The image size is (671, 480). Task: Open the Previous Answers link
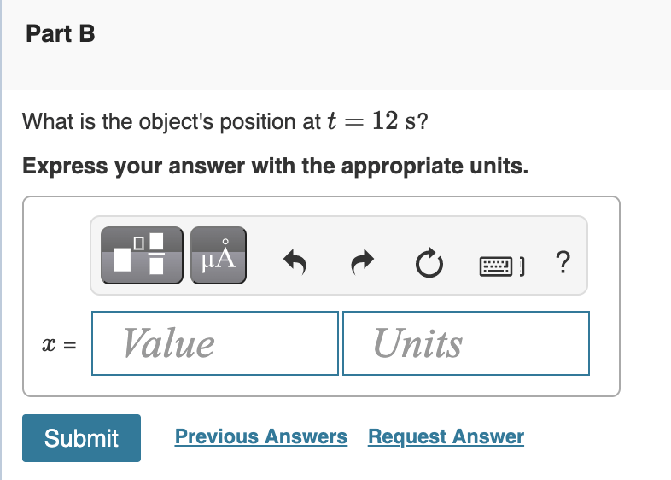click(x=261, y=437)
